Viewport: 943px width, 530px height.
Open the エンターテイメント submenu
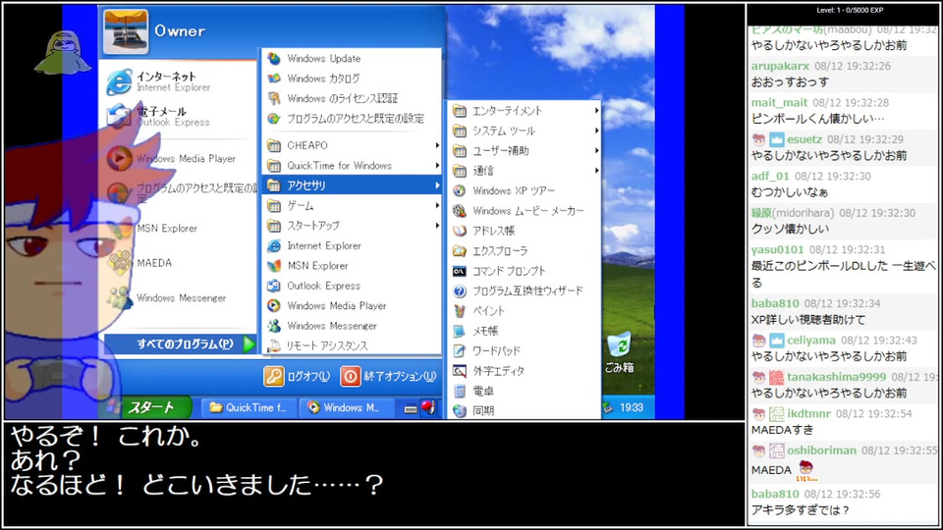coord(525,111)
